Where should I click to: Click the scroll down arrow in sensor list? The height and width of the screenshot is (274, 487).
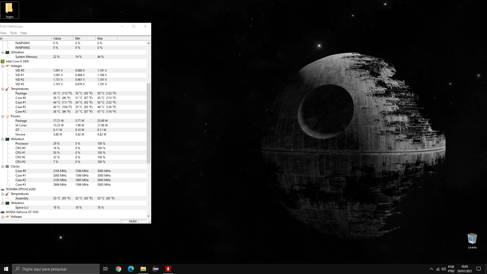(149, 216)
